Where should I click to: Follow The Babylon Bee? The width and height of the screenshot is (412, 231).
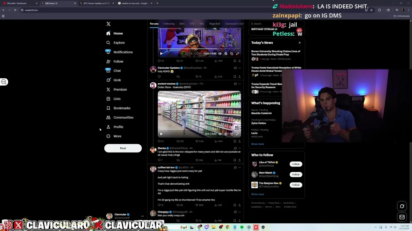click(x=296, y=185)
